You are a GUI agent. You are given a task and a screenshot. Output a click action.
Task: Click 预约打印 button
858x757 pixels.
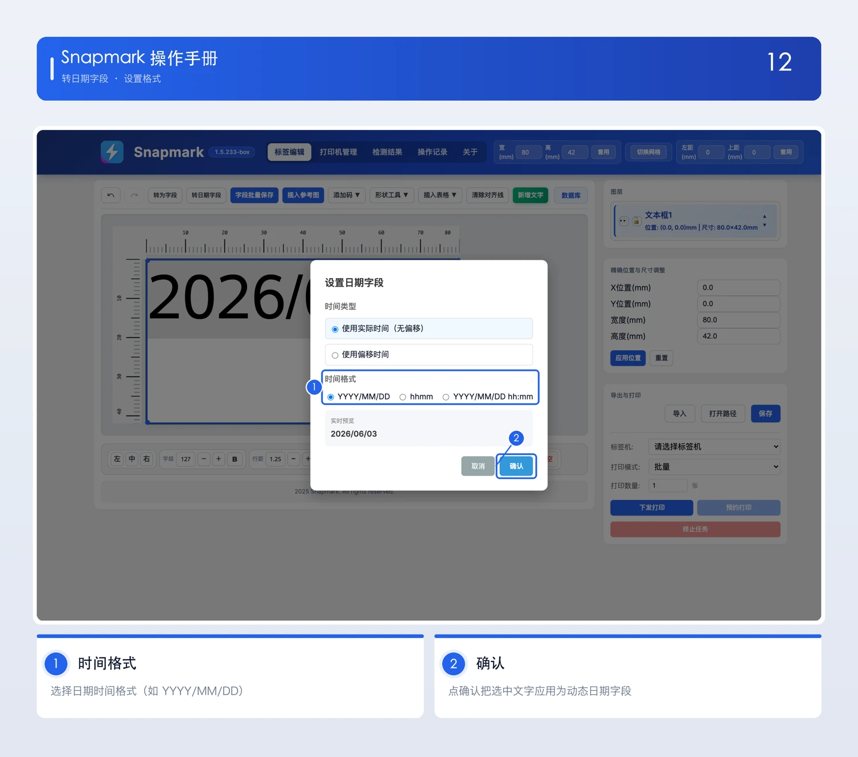[738, 508]
